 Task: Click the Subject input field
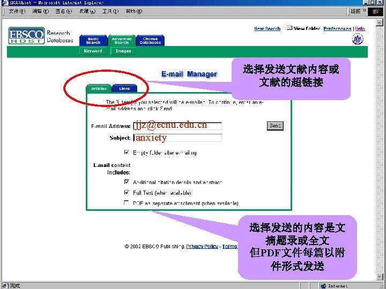click(x=177, y=138)
